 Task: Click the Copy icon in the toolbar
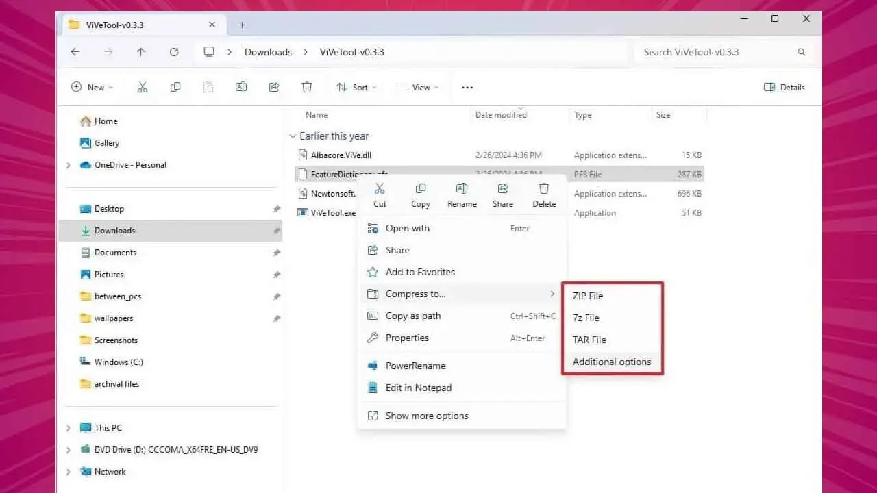pyautogui.click(x=175, y=87)
